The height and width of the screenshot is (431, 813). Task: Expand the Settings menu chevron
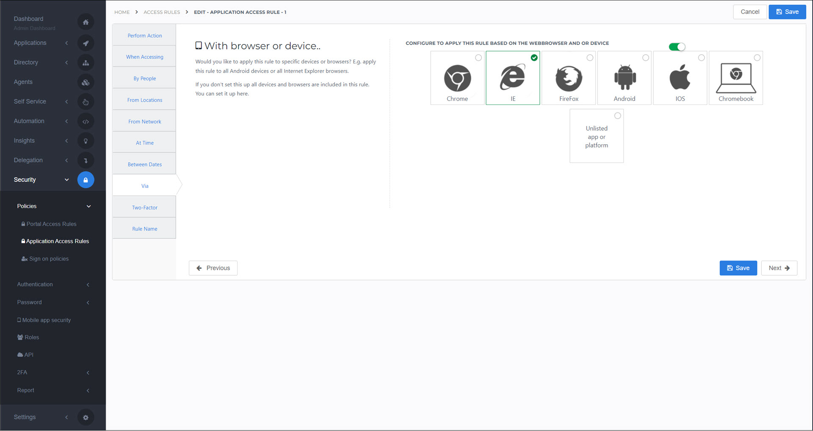(66, 417)
